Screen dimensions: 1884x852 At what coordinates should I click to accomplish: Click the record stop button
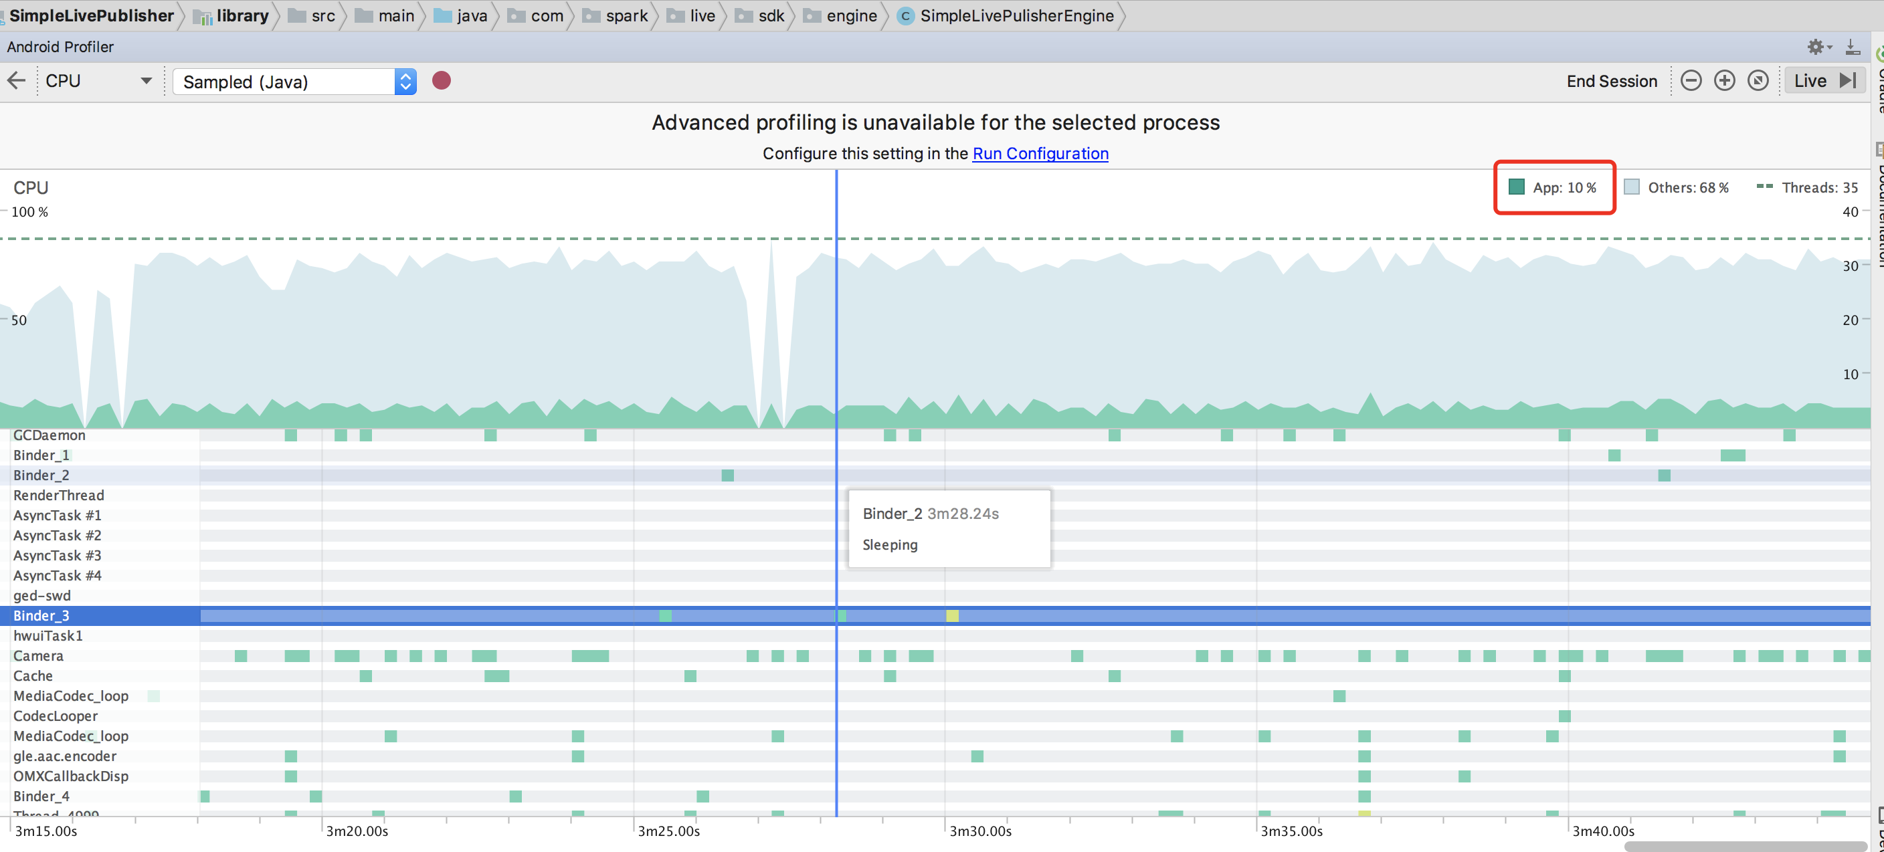(442, 80)
